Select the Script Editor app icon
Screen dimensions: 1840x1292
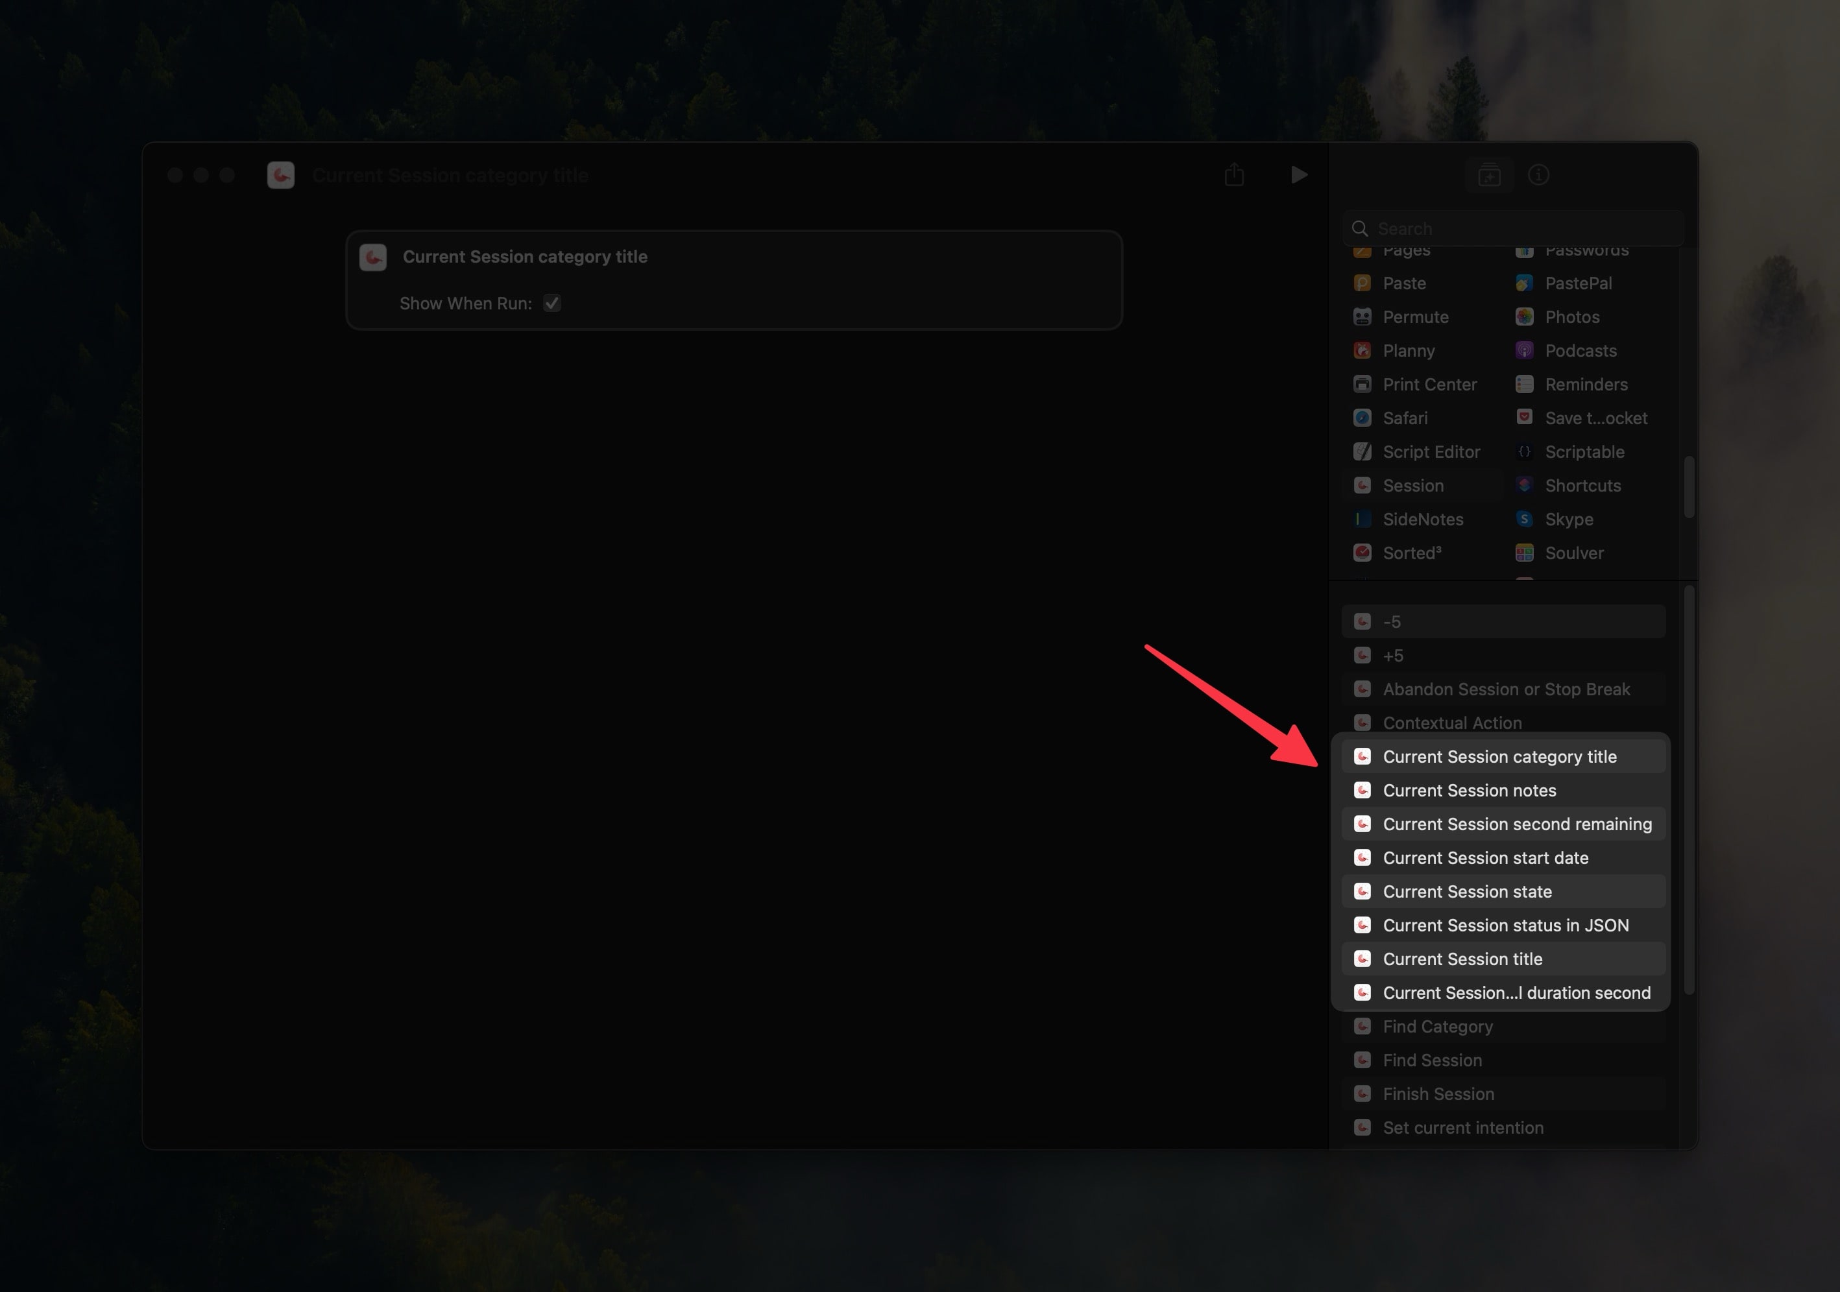[1362, 452]
